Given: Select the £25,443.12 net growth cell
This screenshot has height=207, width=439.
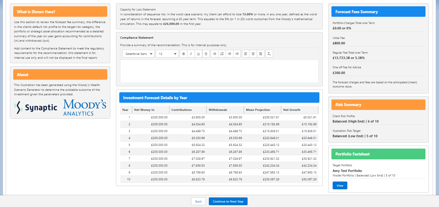Looking at the screenshot, I should [300, 145].
